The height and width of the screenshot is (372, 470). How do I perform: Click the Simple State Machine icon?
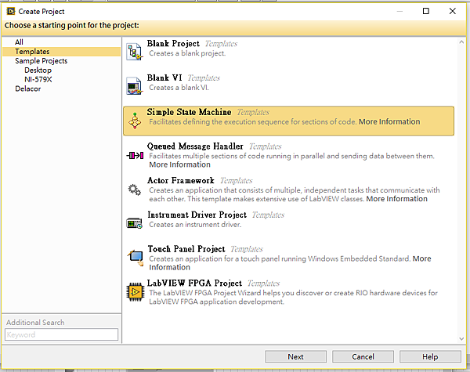135,121
